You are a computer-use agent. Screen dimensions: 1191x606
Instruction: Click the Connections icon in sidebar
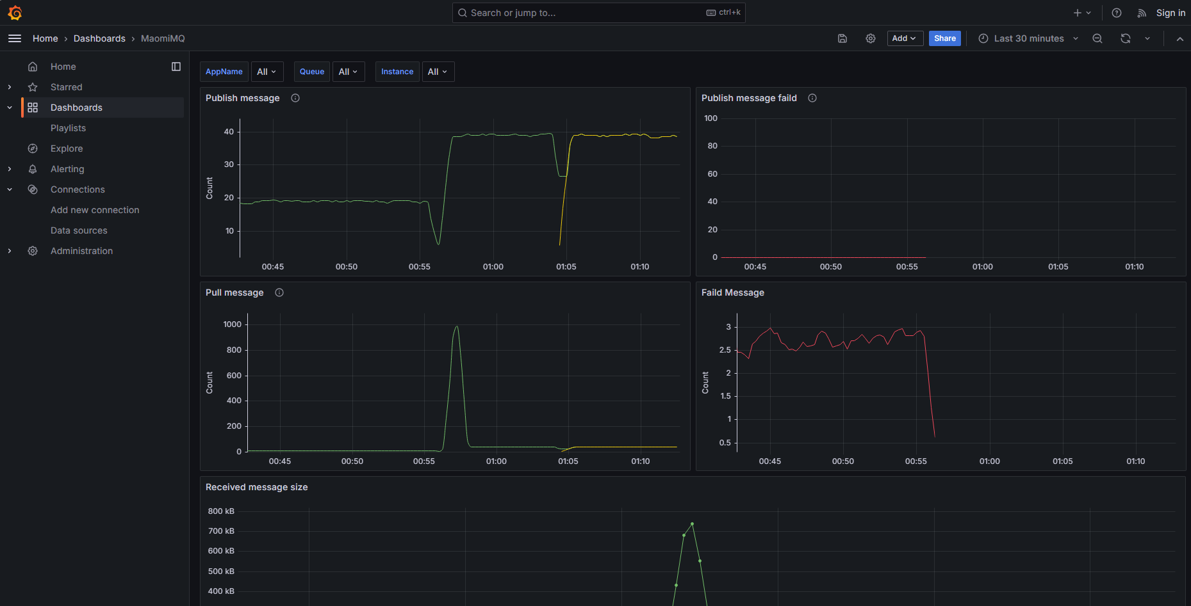click(x=33, y=189)
